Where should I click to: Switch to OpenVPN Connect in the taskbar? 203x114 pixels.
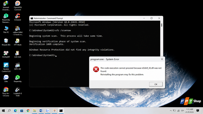tap(55, 111)
